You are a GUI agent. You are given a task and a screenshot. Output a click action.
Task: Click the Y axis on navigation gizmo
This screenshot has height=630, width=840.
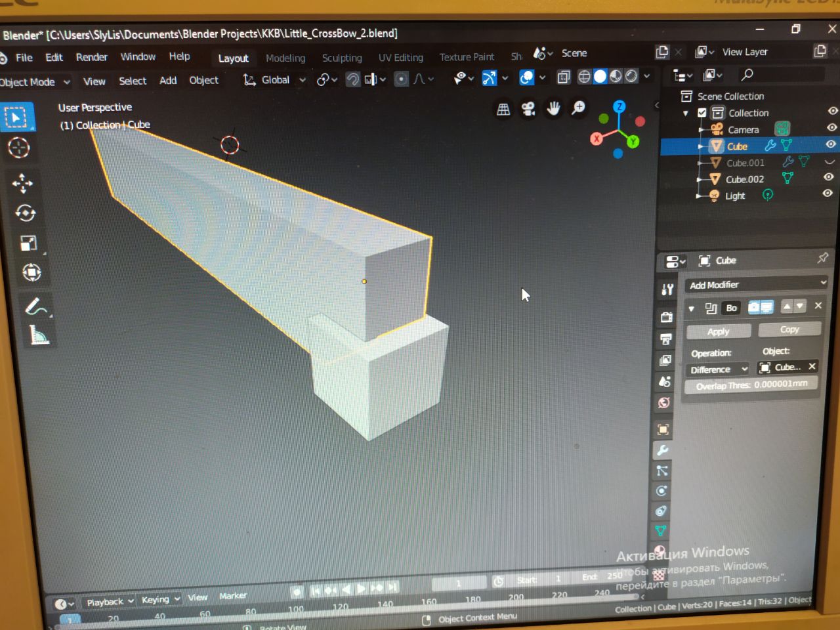633,141
